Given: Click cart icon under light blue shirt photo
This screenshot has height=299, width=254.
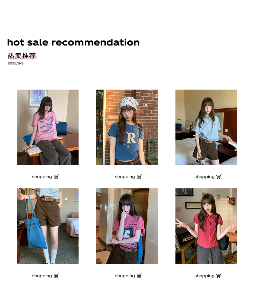Looking at the screenshot, I should click(x=219, y=177).
